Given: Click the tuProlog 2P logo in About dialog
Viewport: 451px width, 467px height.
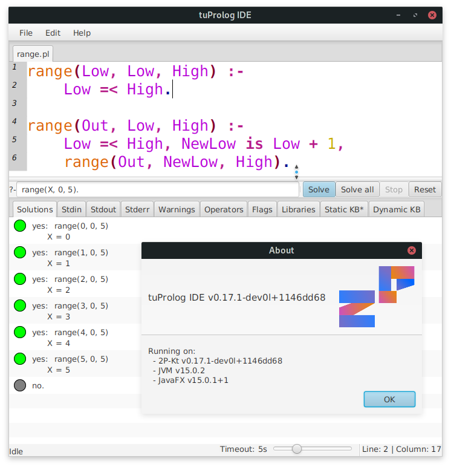Looking at the screenshot, I should point(377,296).
